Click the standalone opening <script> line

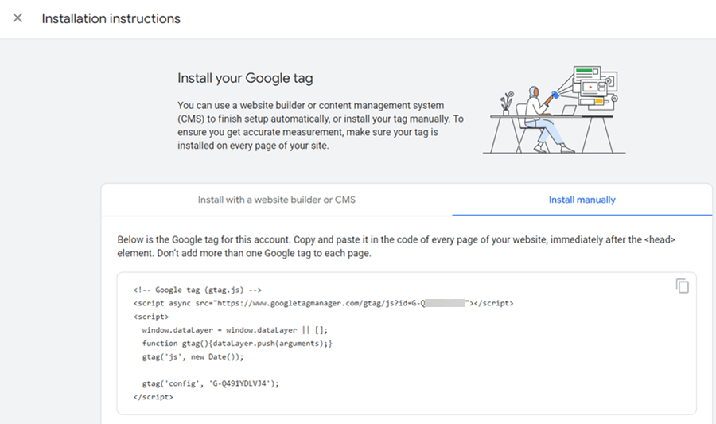click(150, 316)
